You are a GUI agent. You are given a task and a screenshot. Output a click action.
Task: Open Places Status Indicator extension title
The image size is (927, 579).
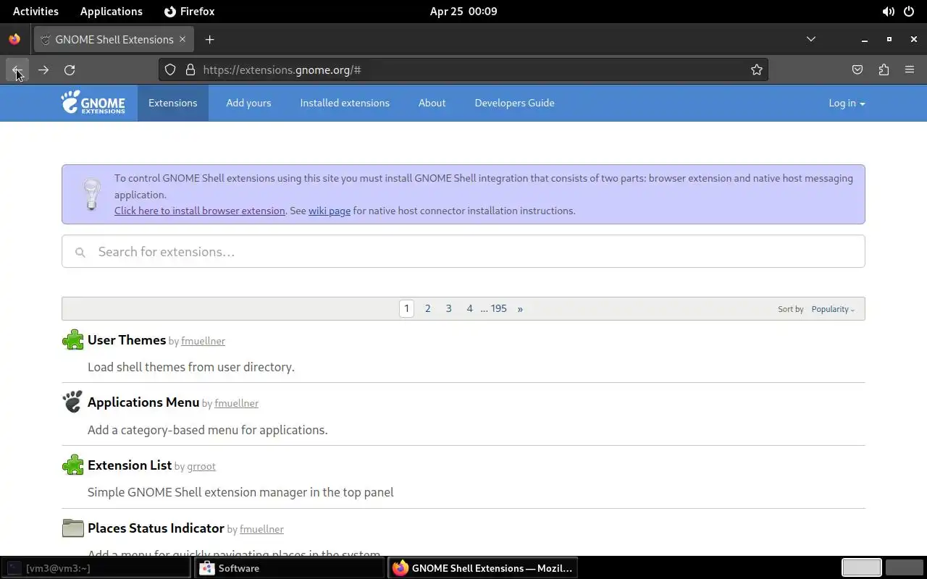point(156,528)
